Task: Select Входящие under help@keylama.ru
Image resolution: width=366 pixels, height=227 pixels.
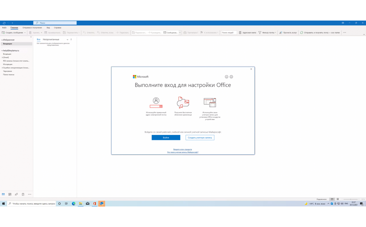Action: click(x=7, y=54)
